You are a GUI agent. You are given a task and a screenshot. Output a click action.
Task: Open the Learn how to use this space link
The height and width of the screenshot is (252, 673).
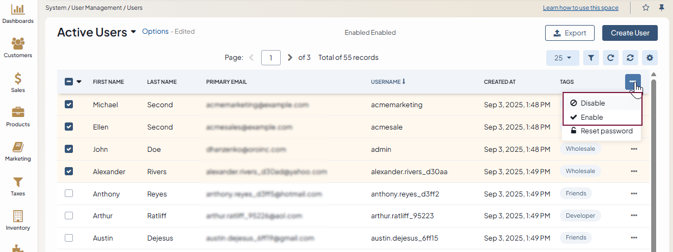tap(581, 8)
